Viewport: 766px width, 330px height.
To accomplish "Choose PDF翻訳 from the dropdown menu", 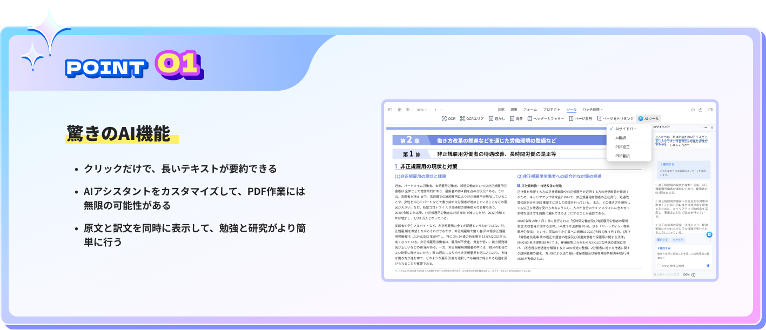I will point(629,156).
